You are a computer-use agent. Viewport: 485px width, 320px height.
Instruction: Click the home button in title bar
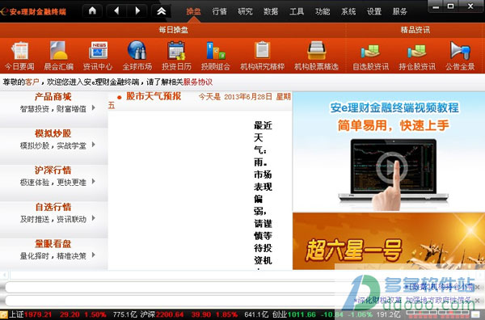point(92,11)
